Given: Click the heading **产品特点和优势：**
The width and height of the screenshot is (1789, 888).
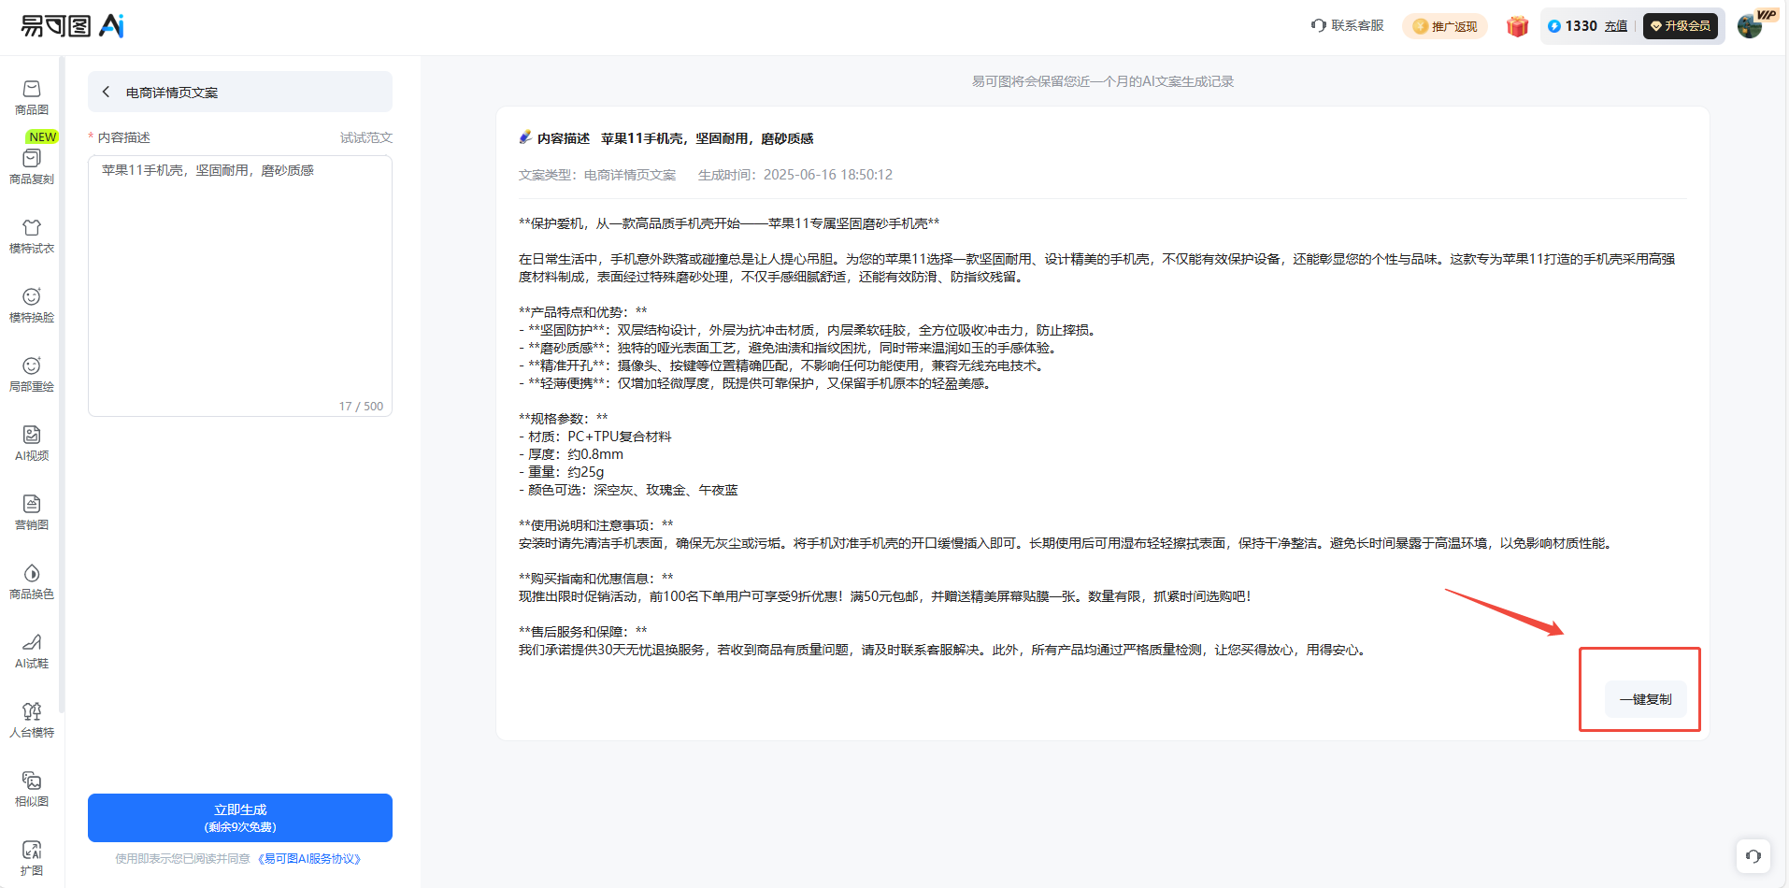Looking at the screenshot, I should click(x=583, y=312).
